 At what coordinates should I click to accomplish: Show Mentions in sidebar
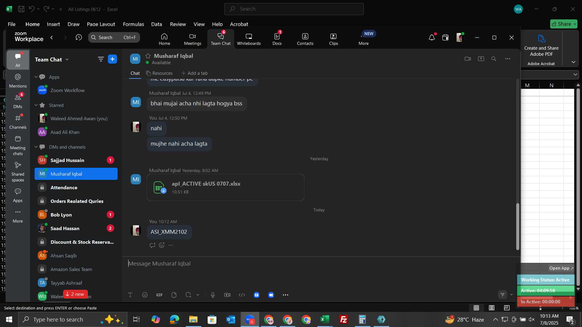coord(18,81)
